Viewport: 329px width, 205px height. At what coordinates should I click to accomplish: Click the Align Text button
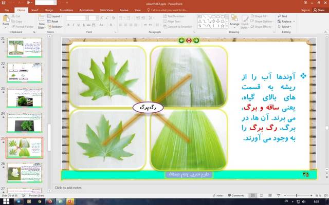tap(172, 22)
